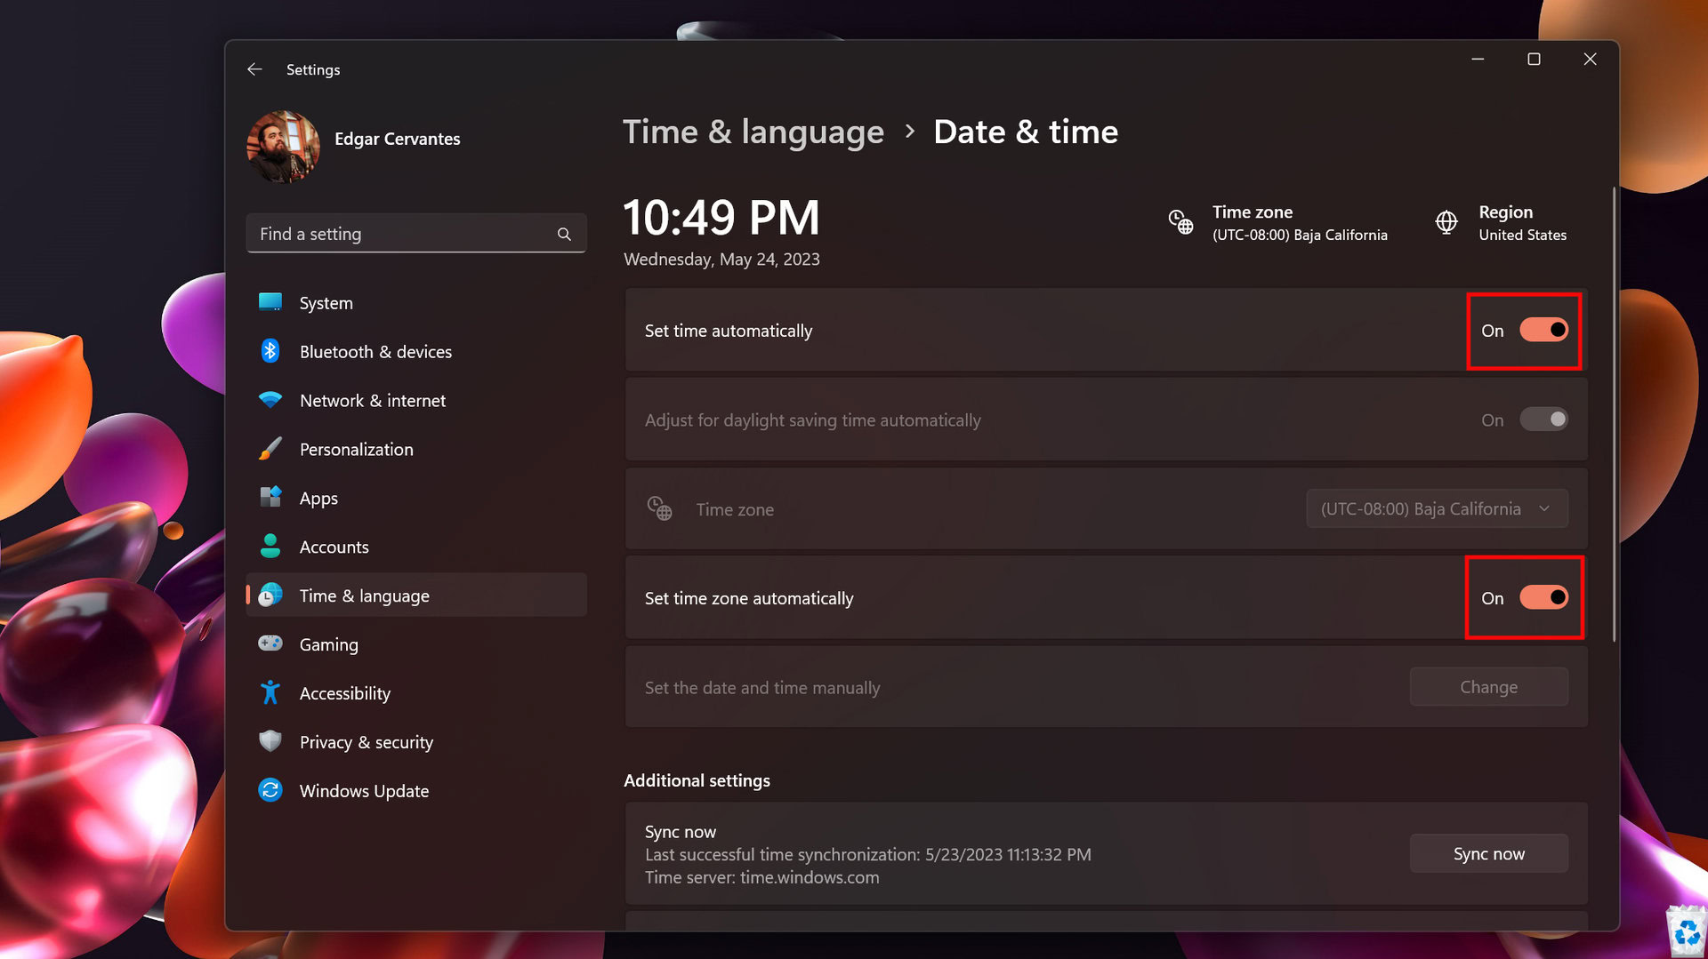This screenshot has height=959, width=1708.
Task: Click the Accessibility figure icon
Action: (x=270, y=692)
